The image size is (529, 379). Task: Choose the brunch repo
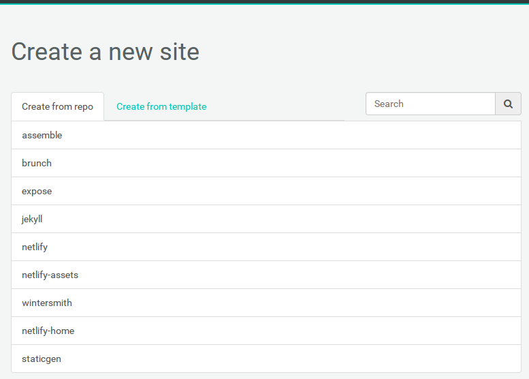(x=266, y=163)
